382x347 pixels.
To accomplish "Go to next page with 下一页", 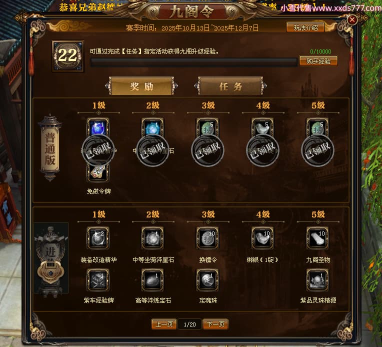I will pyautogui.click(x=215, y=324).
